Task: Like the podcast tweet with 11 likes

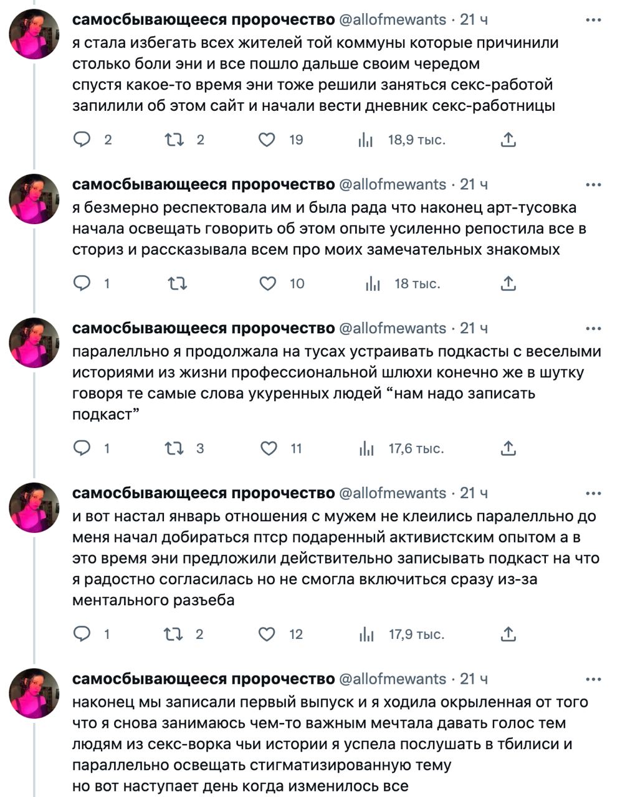Action: 269,448
